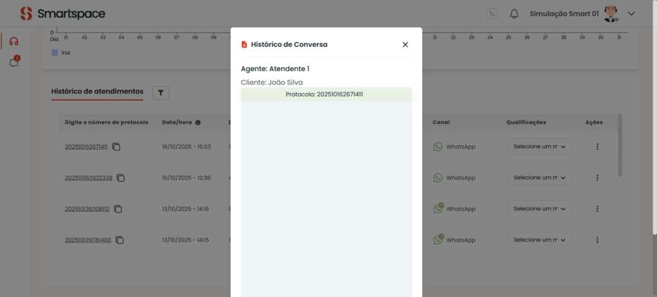Viewport: 657px width, 297px height.
Task: Expand the user profile chevron menu
Action: click(x=631, y=13)
